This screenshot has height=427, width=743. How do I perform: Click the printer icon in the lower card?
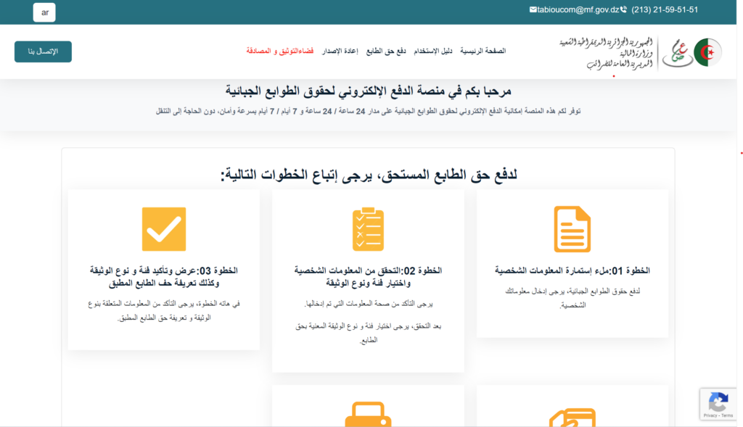click(368, 415)
